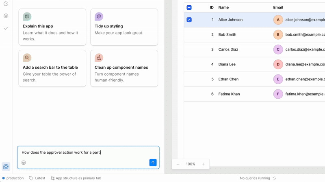Select Add a search bar to the table
Screen dimensions: 325x182
52,68
